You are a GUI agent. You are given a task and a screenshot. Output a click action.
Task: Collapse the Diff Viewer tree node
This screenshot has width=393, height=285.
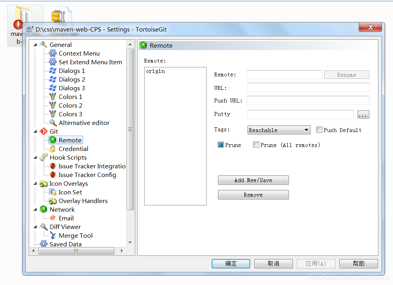coord(35,227)
